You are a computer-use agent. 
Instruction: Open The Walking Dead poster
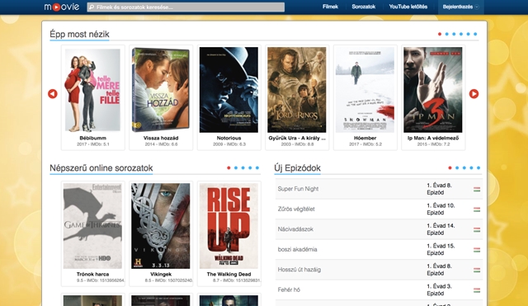(x=229, y=226)
